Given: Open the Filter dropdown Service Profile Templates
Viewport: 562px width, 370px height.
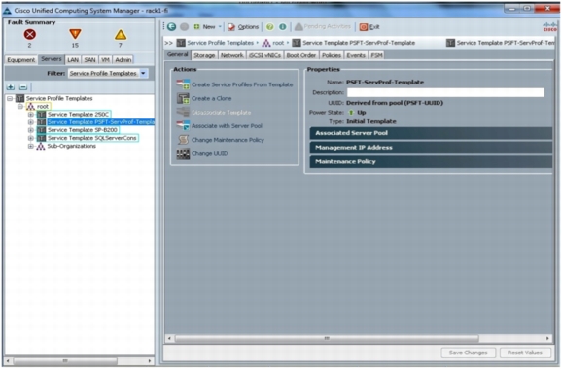Looking at the screenshot, I should (108, 73).
